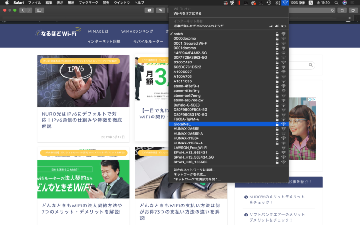Screen dimensions: 360x225
Task: Show Safari tab overview
Action: coord(353,10)
